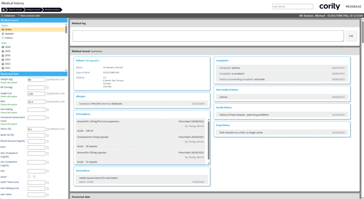Open history icon for Pain Rating Score
Image resolution: width=364 pixels, height=199 pixels.
coord(47,189)
